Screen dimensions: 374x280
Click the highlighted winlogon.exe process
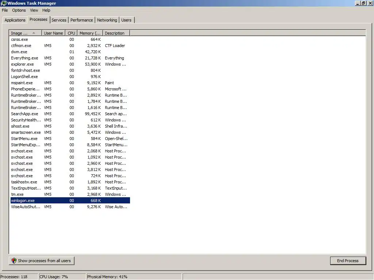pos(70,201)
